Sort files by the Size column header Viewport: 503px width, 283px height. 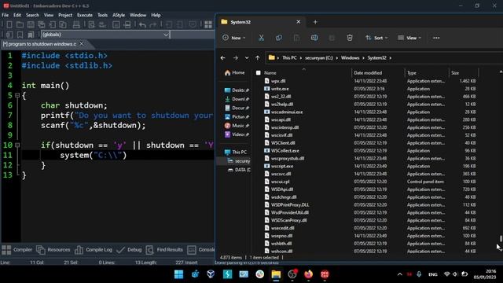(x=455, y=73)
